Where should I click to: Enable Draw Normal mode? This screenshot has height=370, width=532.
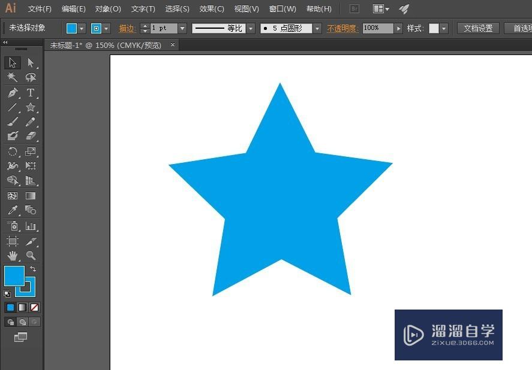(11, 322)
